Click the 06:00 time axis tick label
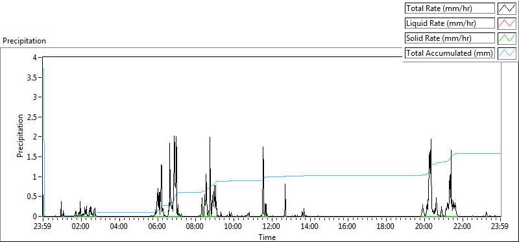 (x=157, y=227)
